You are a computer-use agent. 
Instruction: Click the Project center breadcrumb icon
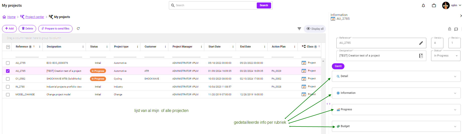(x=22, y=17)
